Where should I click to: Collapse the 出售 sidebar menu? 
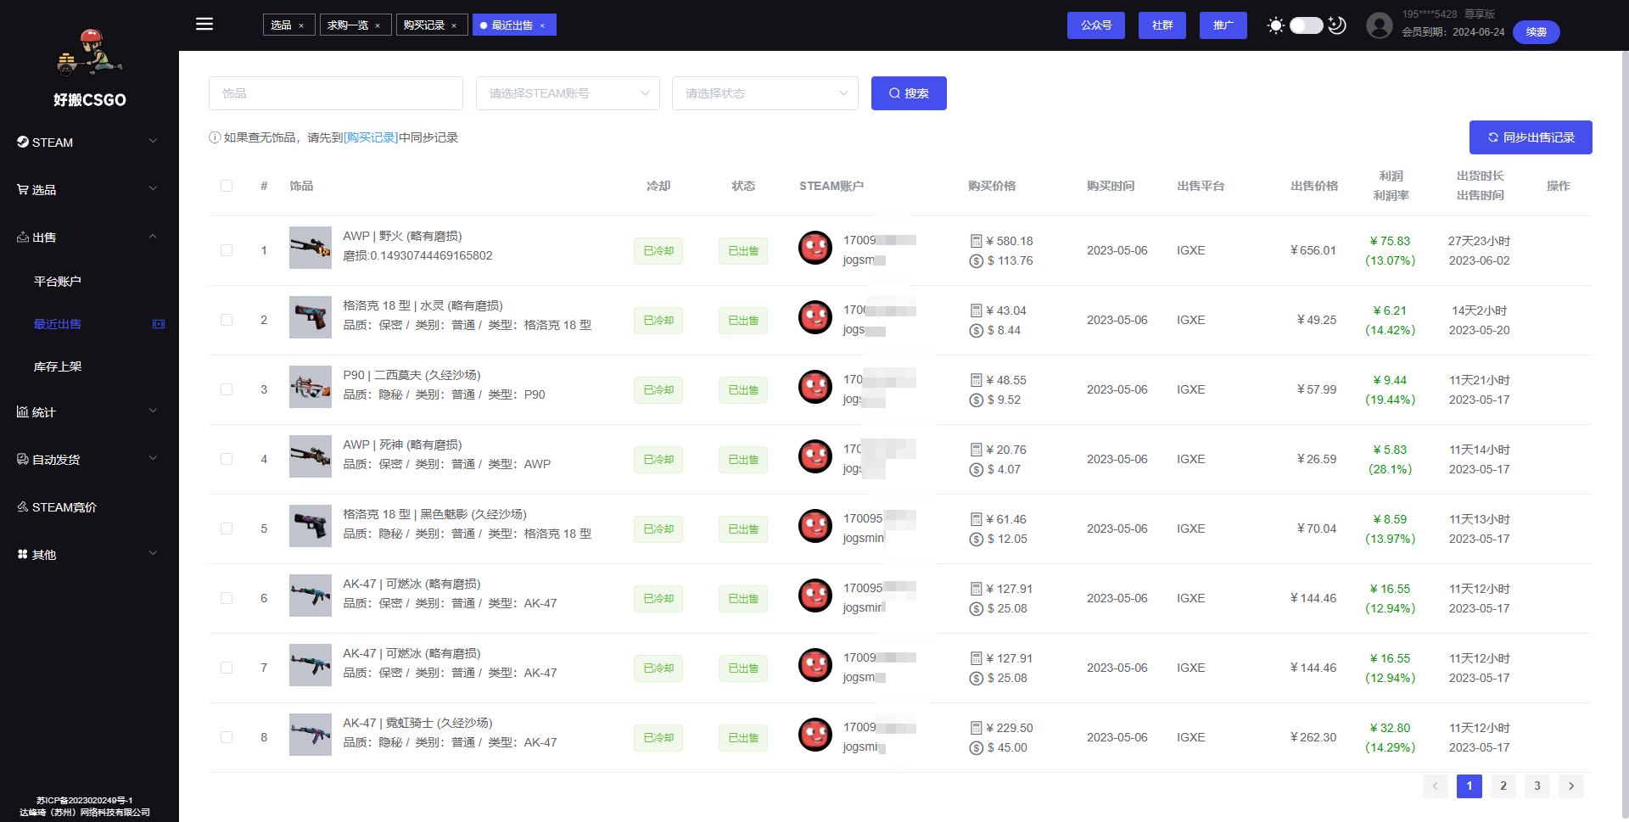click(x=89, y=238)
